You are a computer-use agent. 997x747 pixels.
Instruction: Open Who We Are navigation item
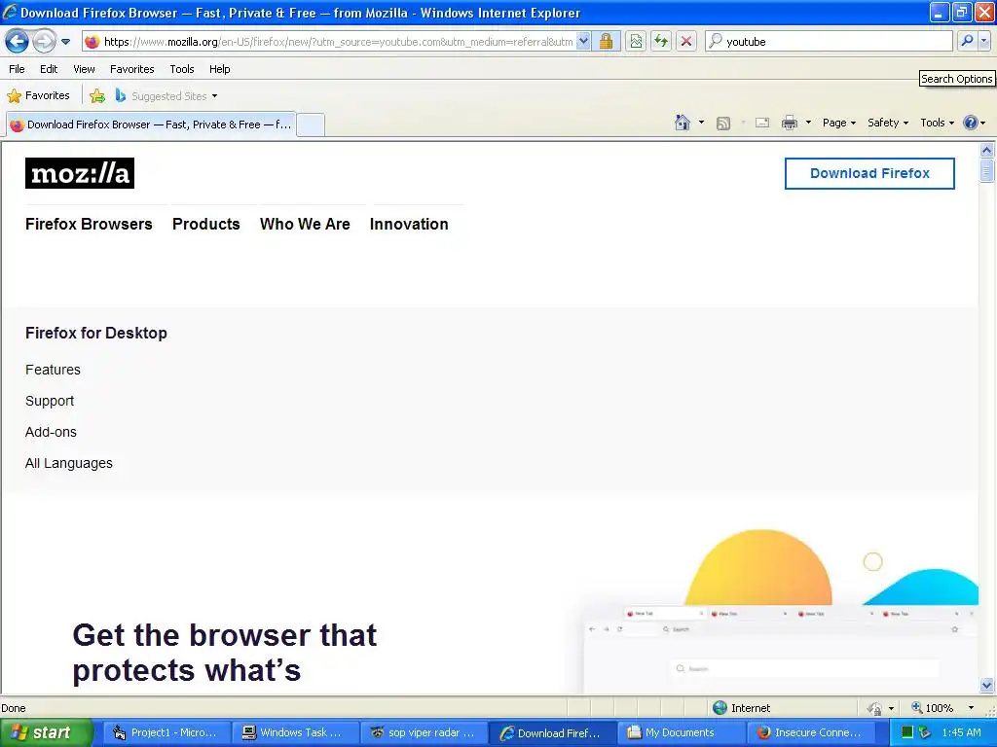[305, 225]
